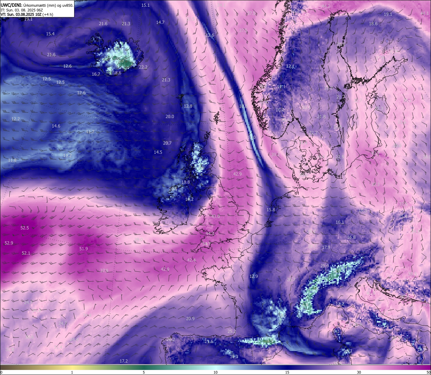Screen dimensions: 431x375
Task: Click the 14.5 value on the map
Action: (x=158, y=152)
